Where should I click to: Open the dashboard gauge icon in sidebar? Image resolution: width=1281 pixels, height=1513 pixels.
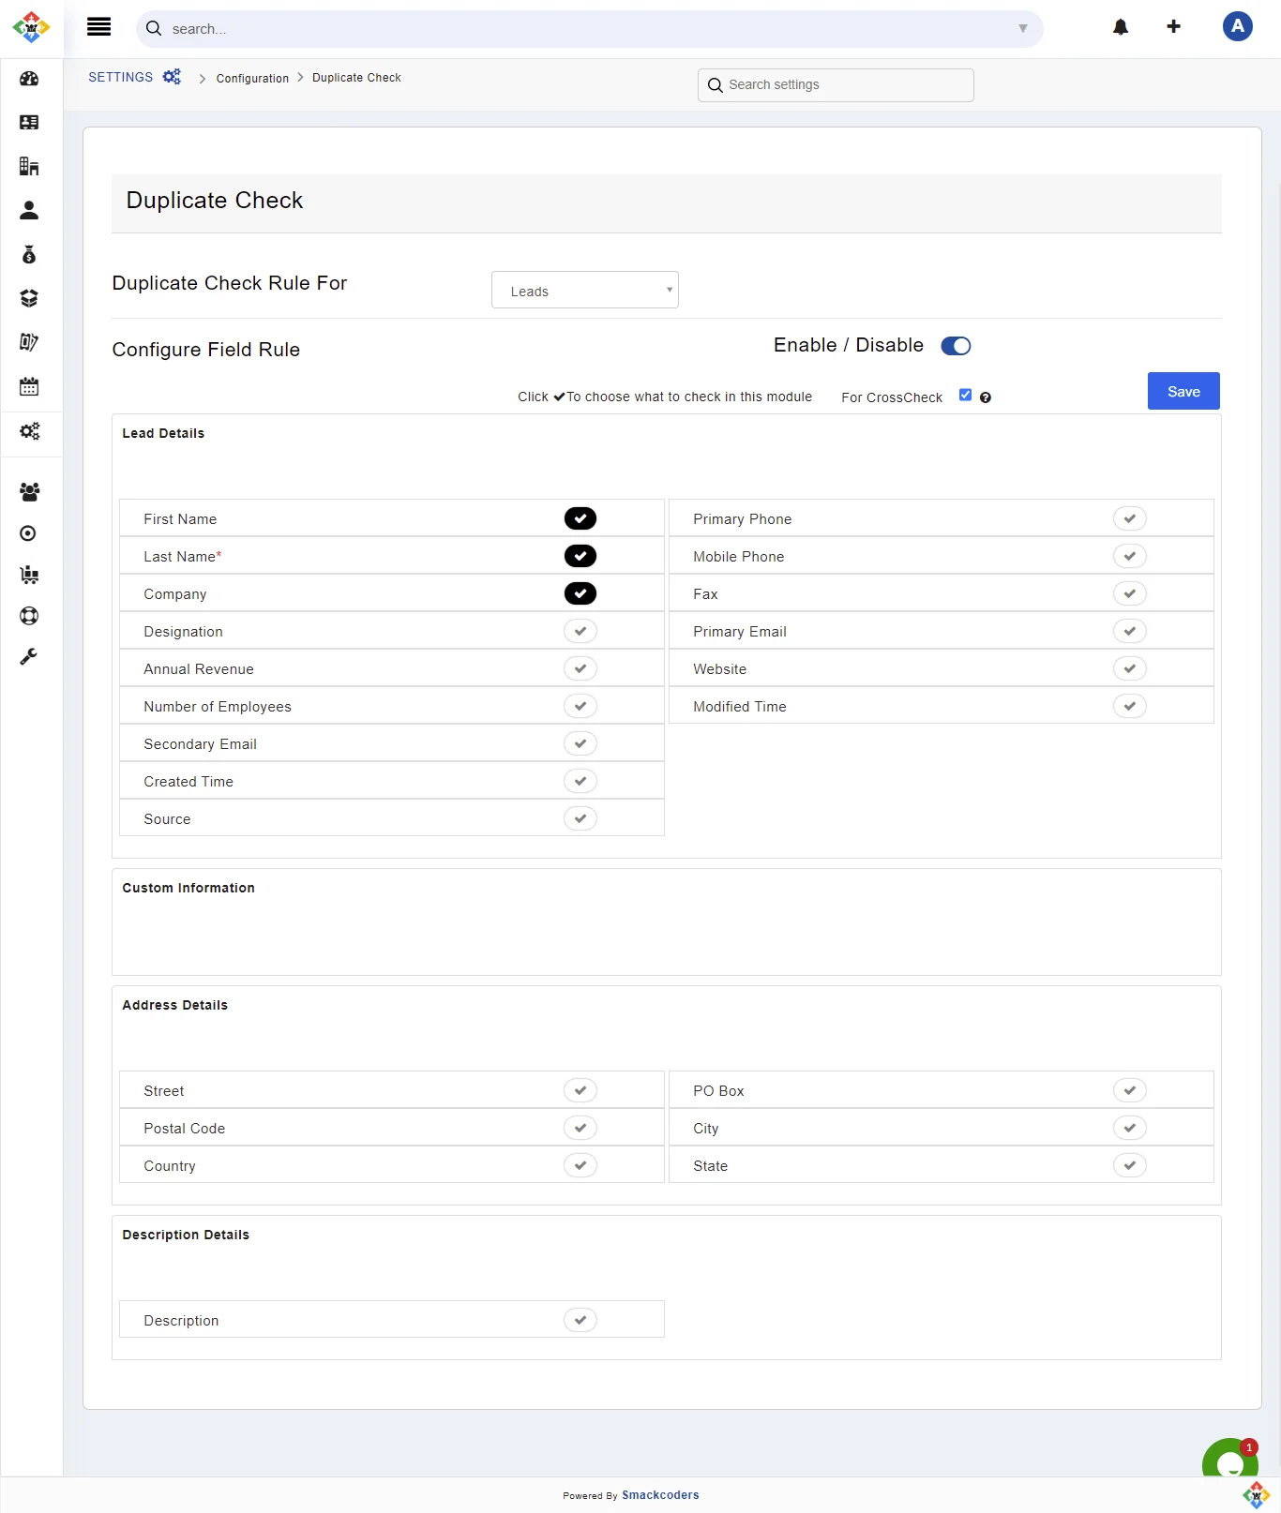click(x=29, y=79)
